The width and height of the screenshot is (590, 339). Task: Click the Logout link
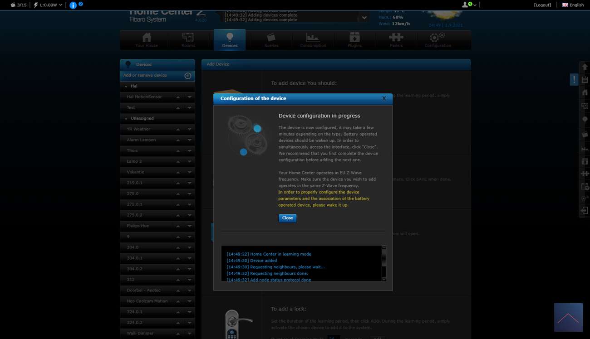tap(542, 5)
